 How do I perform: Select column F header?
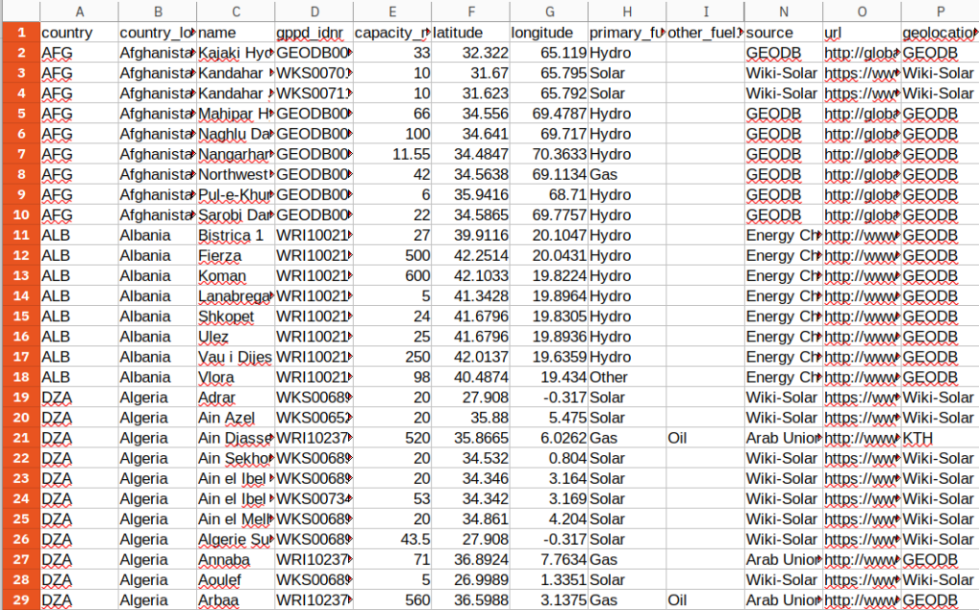[x=470, y=11]
